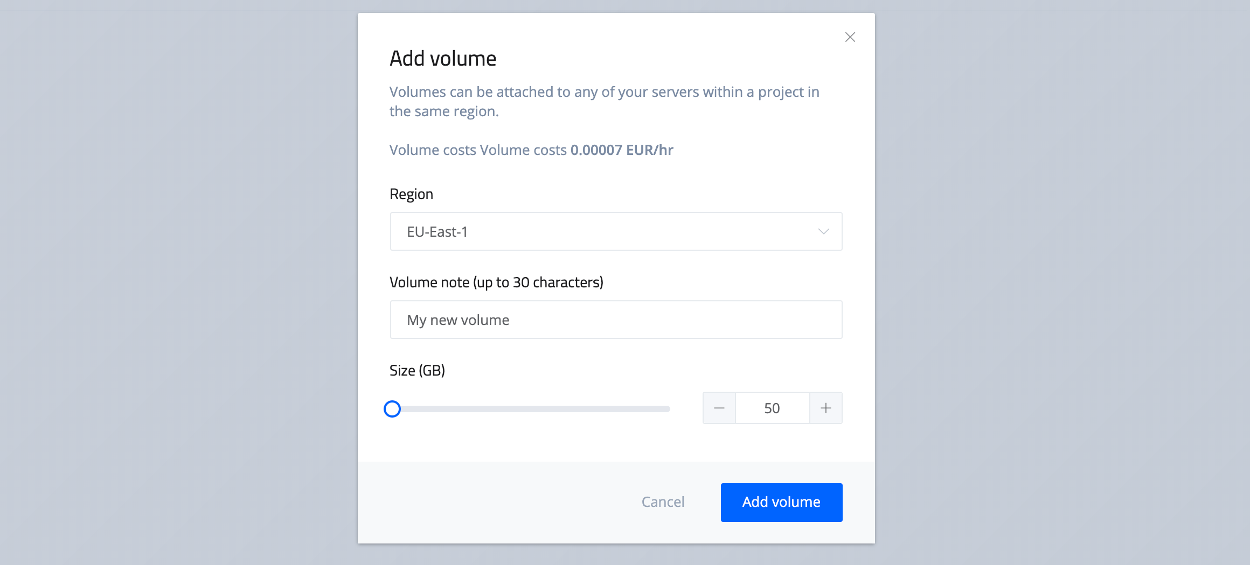Select the EU-East-1 region selector
Image resolution: width=1250 pixels, height=565 pixels.
[x=616, y=231]
